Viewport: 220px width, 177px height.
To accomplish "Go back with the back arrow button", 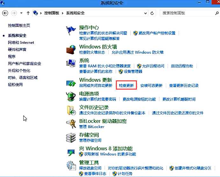I will [5, 13].
